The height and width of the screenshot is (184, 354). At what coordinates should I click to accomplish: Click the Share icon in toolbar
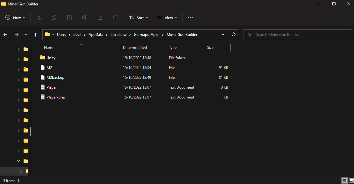coord(100,18)
